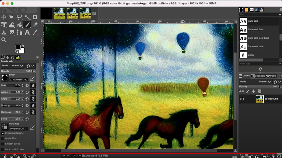Select the Rectangle Select tool

[12, 17]
